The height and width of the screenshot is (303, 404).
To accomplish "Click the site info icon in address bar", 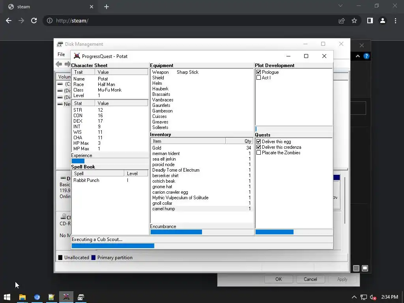I will tap(50, 21).
